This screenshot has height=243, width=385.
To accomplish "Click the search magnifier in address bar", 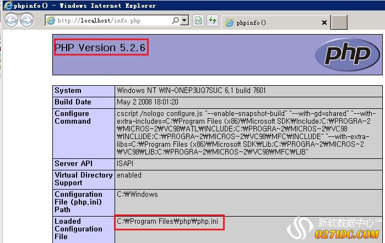I will click(x=175, y=20).
